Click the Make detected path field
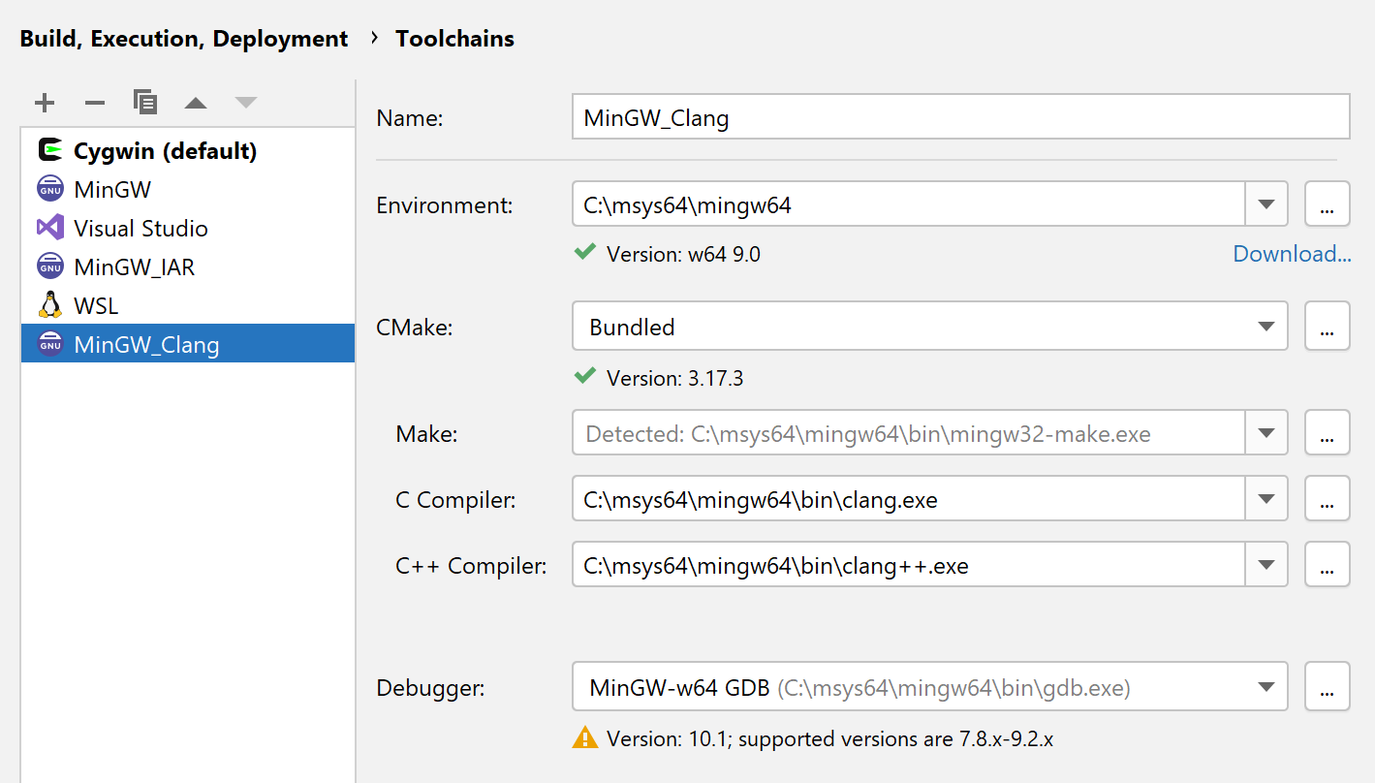 click(908, 433)
